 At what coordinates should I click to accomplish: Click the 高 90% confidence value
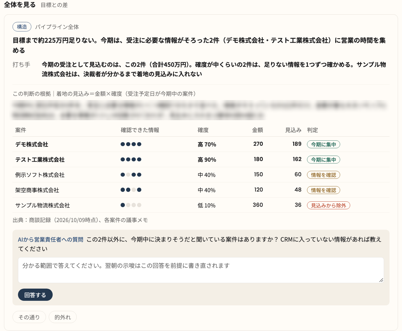coord(207,160)
